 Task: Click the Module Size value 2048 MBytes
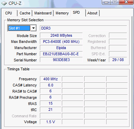coord(61,35)
